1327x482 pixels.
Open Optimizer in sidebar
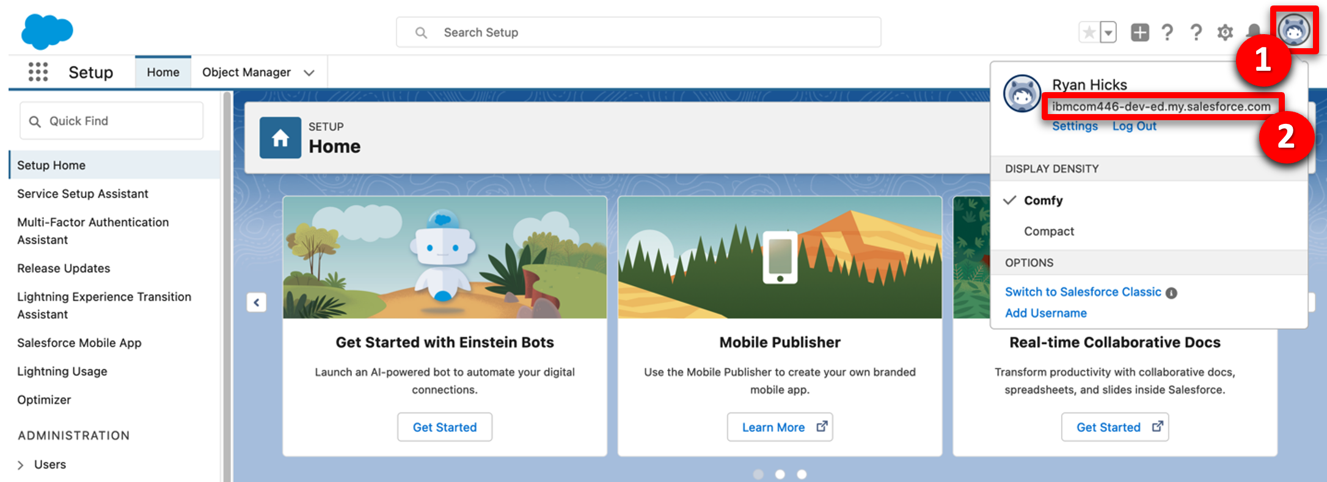click(x=44, y=400)
